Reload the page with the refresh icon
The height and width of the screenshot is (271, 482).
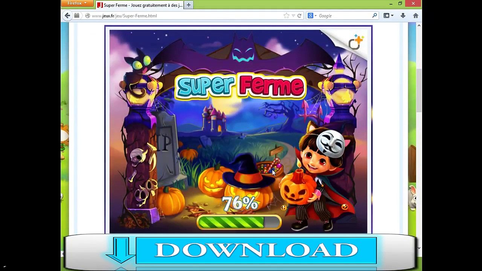tap(299, 16)
